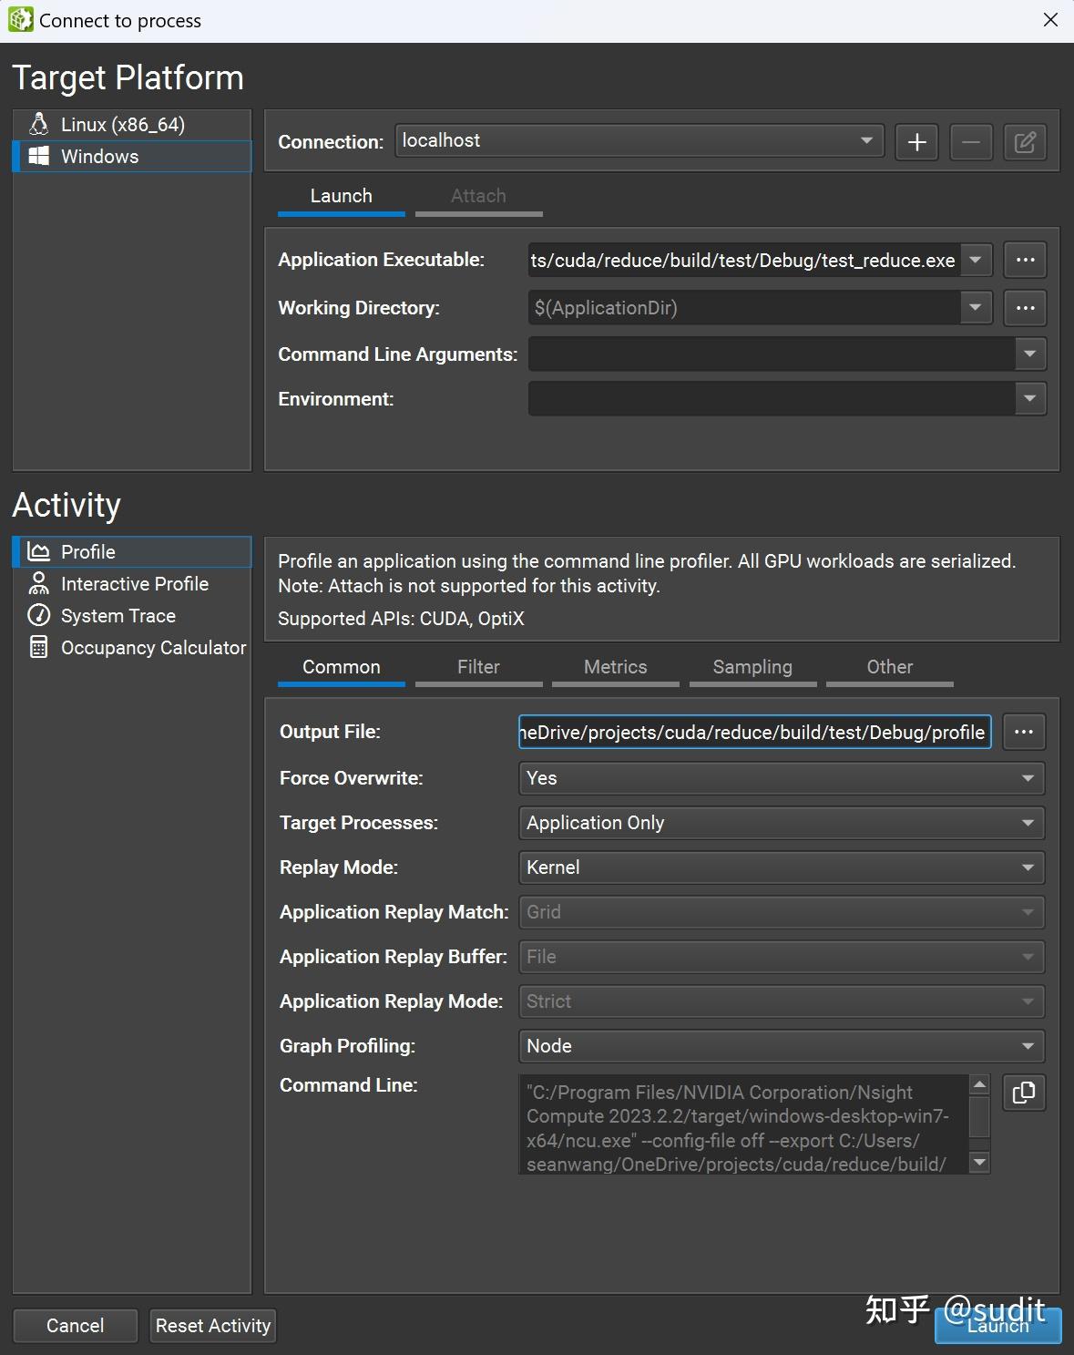The image size is (1074, 1355).
Task: Switch to the Sampling tab
Action: (752, 667)
